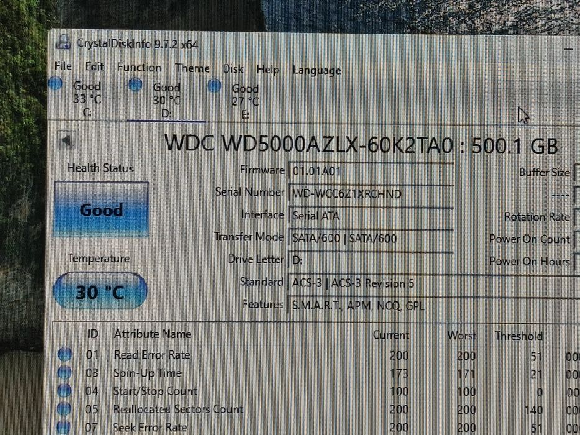
Task: Click status orb for Seek Error Rate row
Action: (63, 427)
